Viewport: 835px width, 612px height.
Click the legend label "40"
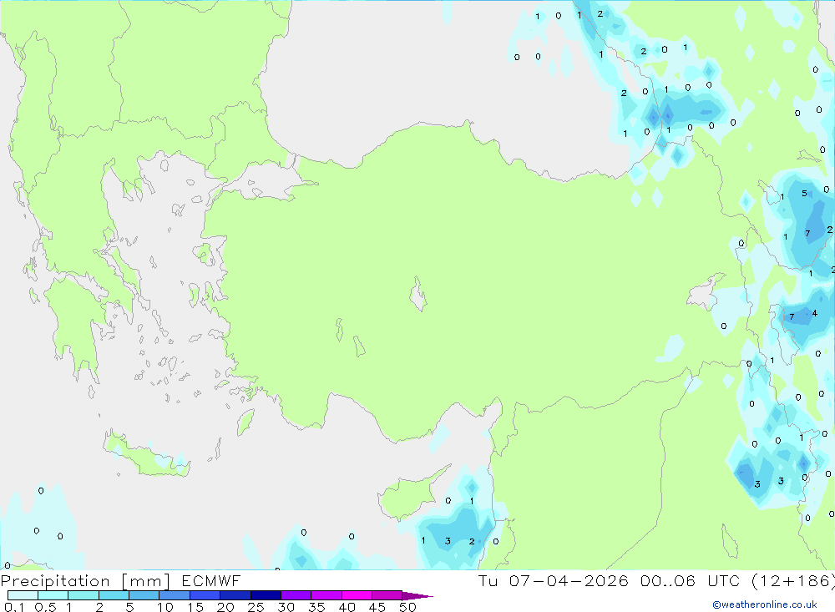pos(347,607)
